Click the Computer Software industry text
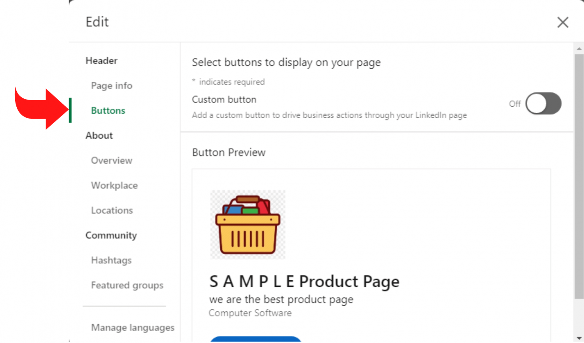 (250, 313)
